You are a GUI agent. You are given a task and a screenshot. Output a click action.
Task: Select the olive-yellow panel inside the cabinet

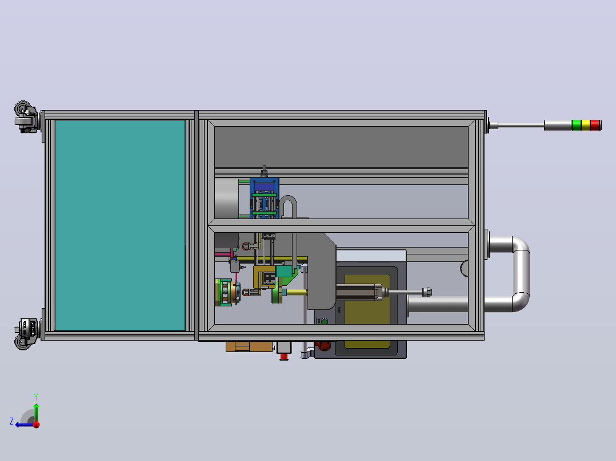(x=367, y=311)
